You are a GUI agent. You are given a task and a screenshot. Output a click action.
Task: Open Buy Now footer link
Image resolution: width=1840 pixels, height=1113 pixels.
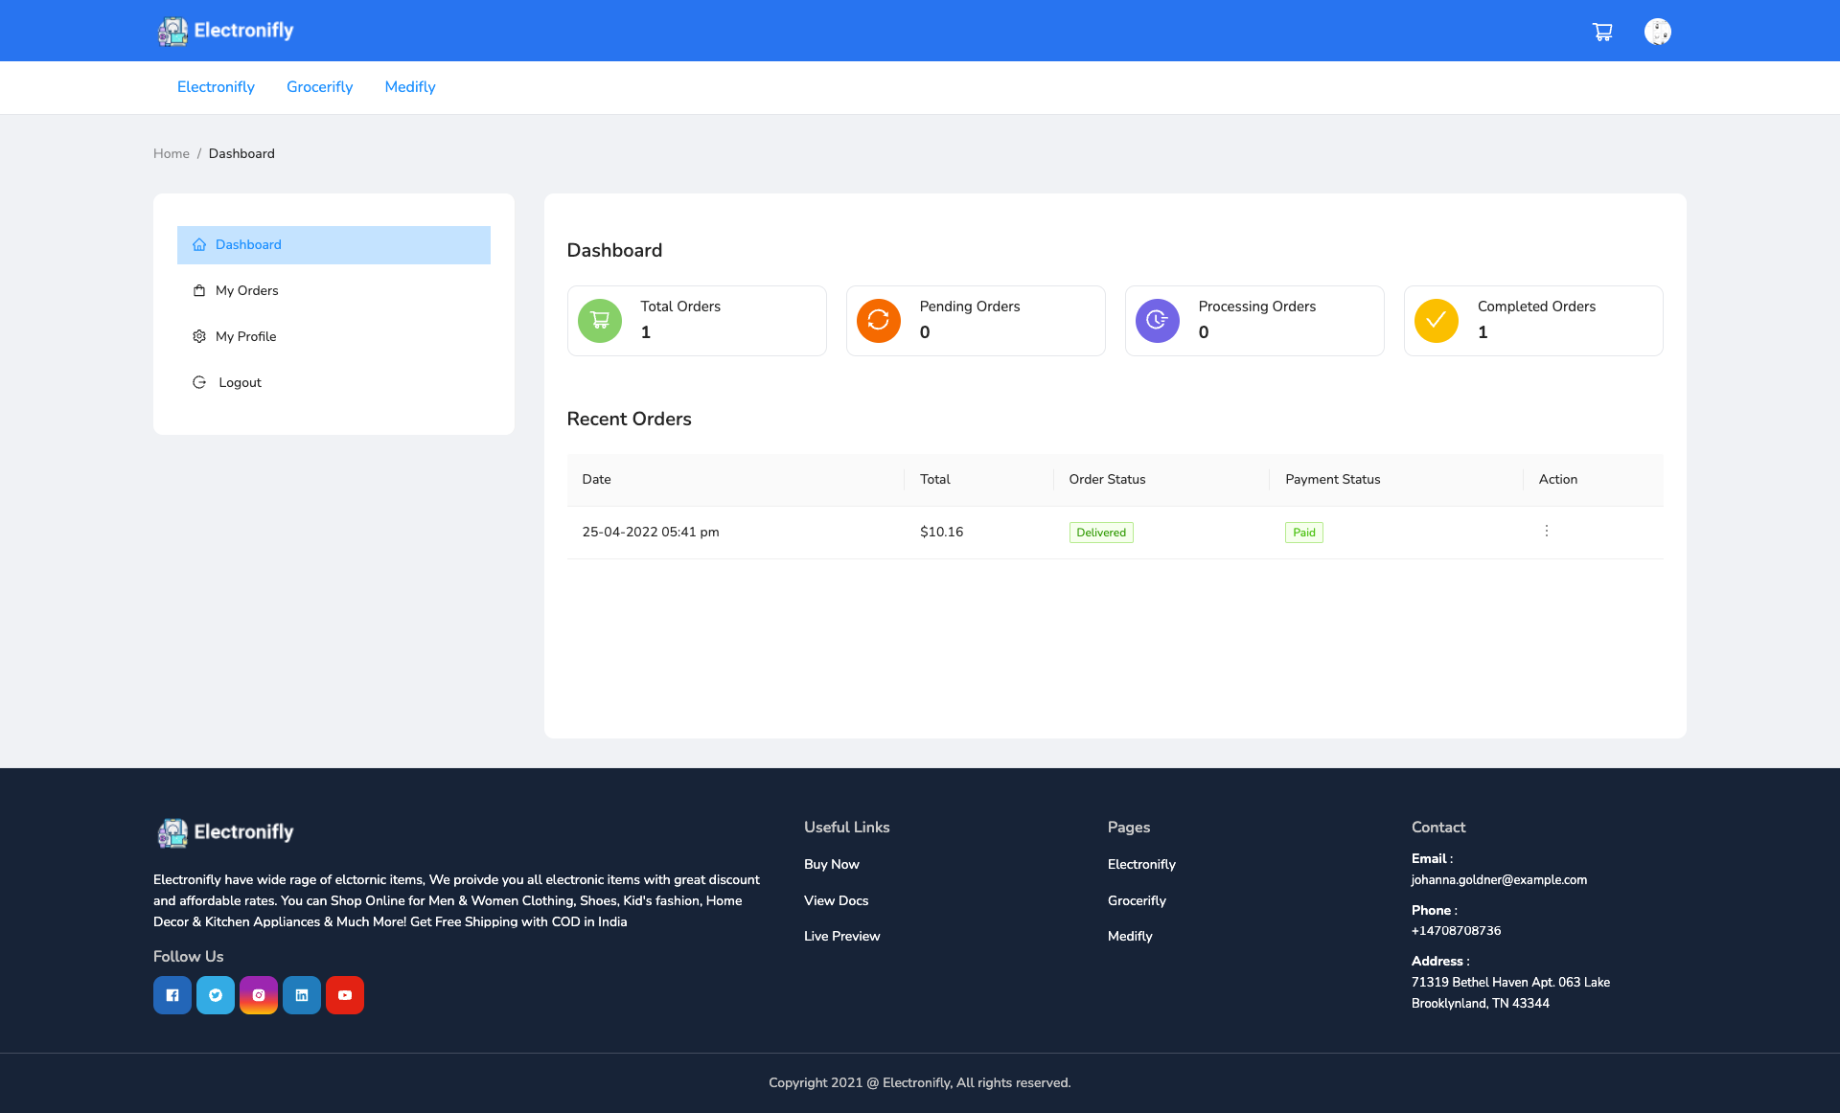coord(831,865)
